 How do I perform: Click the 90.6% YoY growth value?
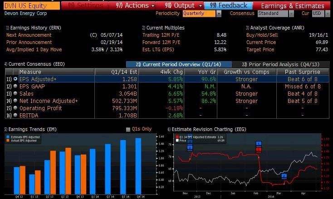click(209, 79)
